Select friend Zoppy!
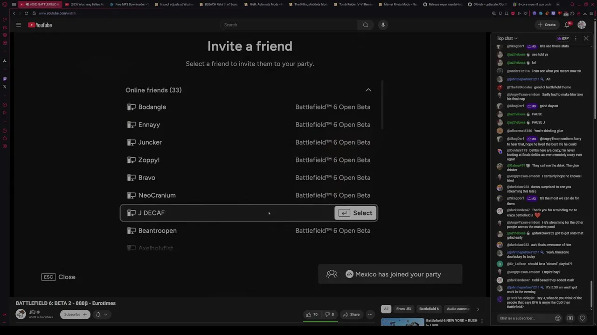The width and height of the screenshot is (597, 335). [249, 160]
